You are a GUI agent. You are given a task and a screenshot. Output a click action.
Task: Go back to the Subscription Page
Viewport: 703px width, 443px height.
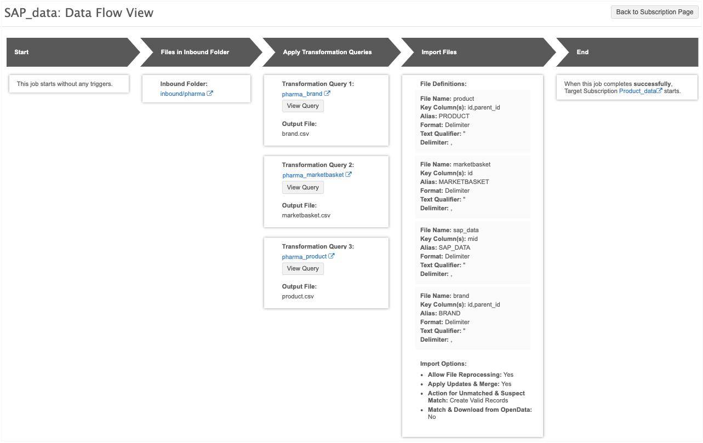point(654,12)
